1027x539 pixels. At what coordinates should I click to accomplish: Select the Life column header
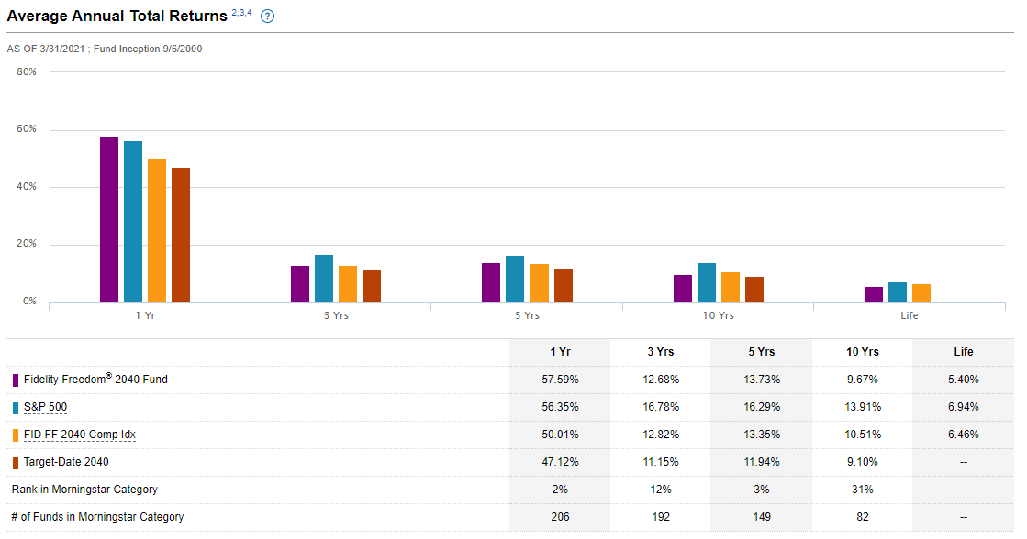963,352
